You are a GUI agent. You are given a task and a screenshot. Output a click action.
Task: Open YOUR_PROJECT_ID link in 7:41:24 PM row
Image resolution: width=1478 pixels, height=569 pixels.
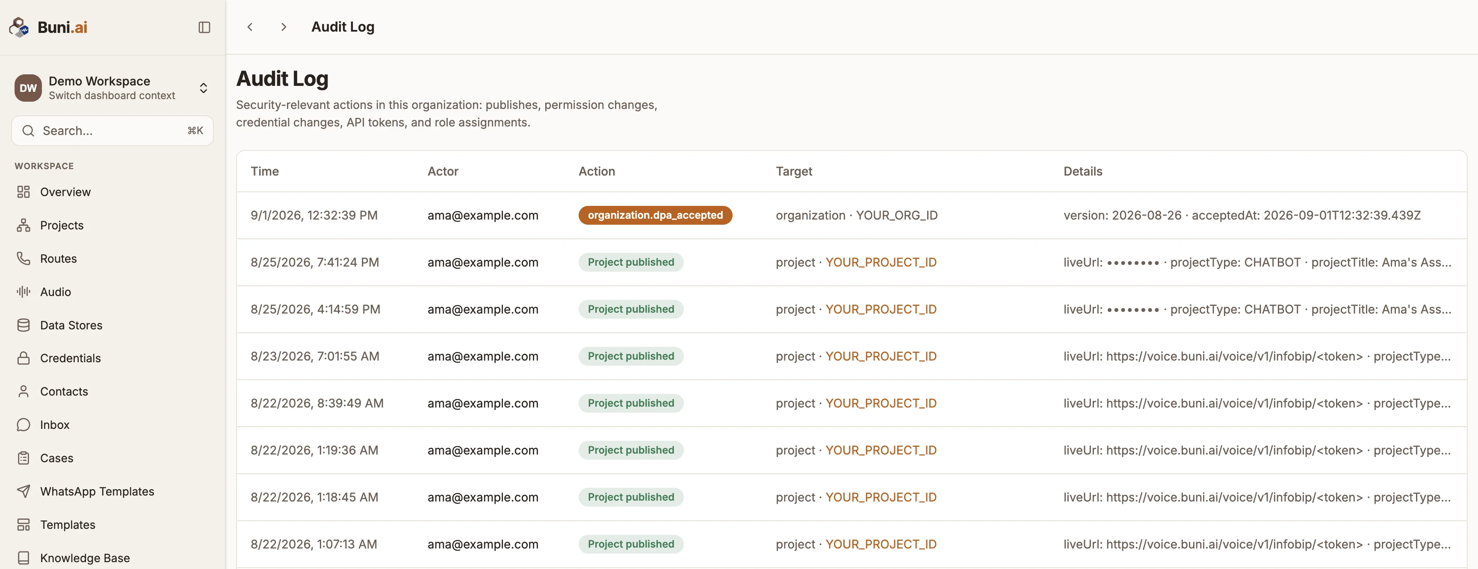[x=881, y=262]
